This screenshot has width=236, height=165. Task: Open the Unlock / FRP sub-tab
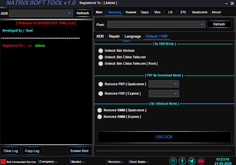click(x=157, y=36)
